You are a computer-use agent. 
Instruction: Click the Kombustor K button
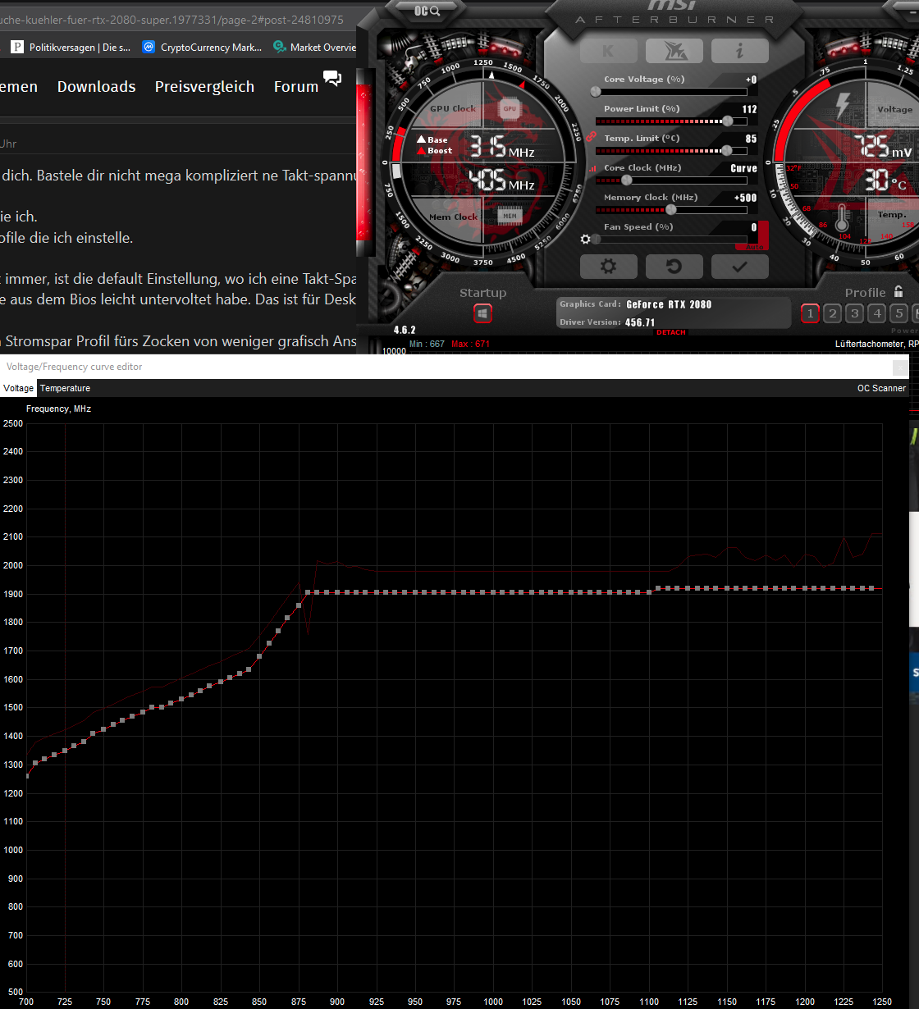coord(608,51)
